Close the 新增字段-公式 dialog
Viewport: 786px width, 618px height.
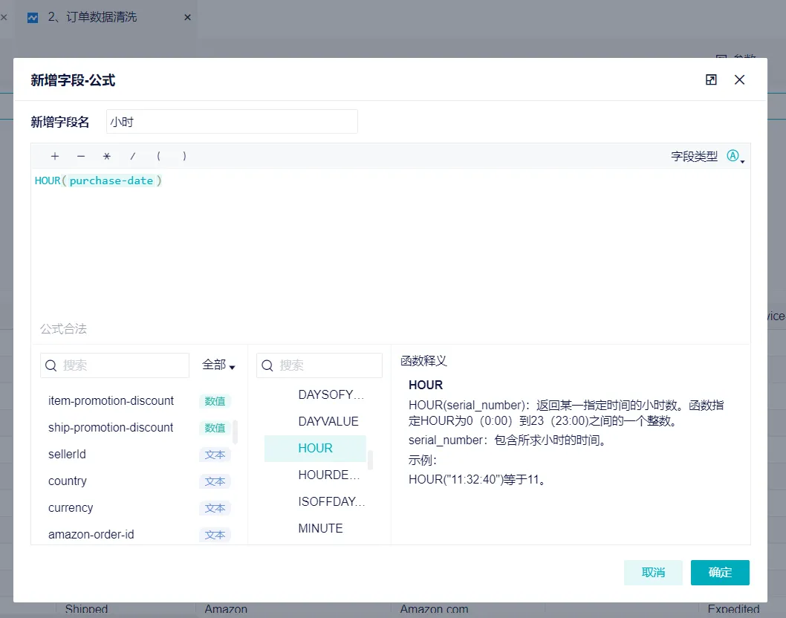point(739,80)
